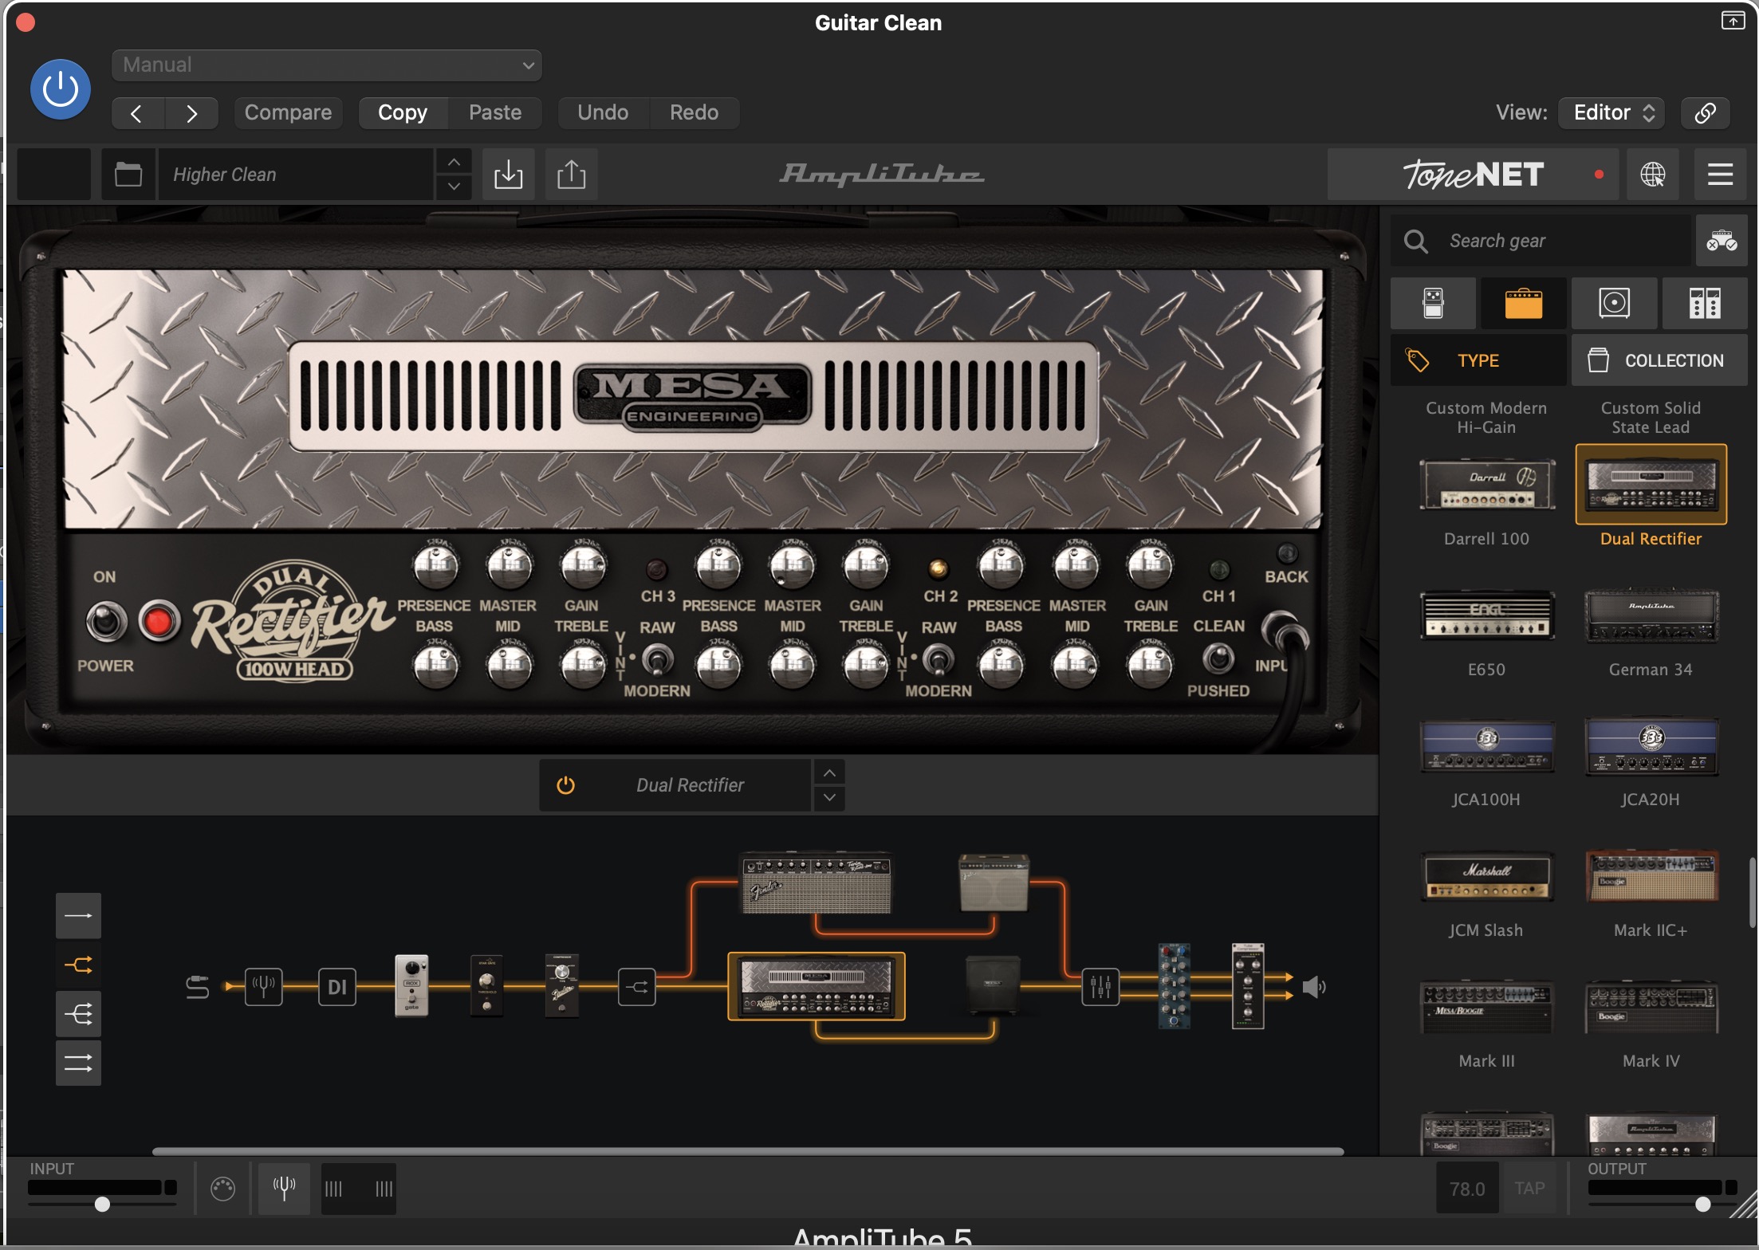Select the orange split routing icon
The width and height of the screenshot is (1759, 1250).
78,965
